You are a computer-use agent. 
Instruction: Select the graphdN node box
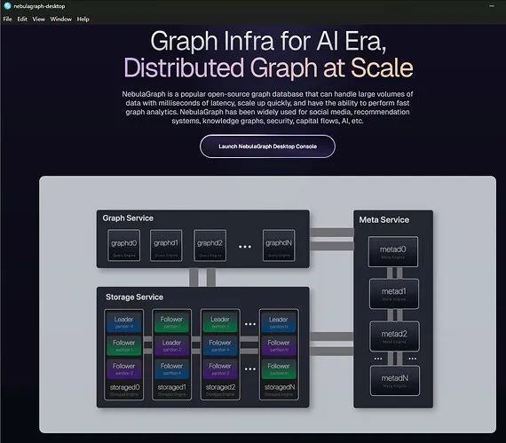click(279, 245)
